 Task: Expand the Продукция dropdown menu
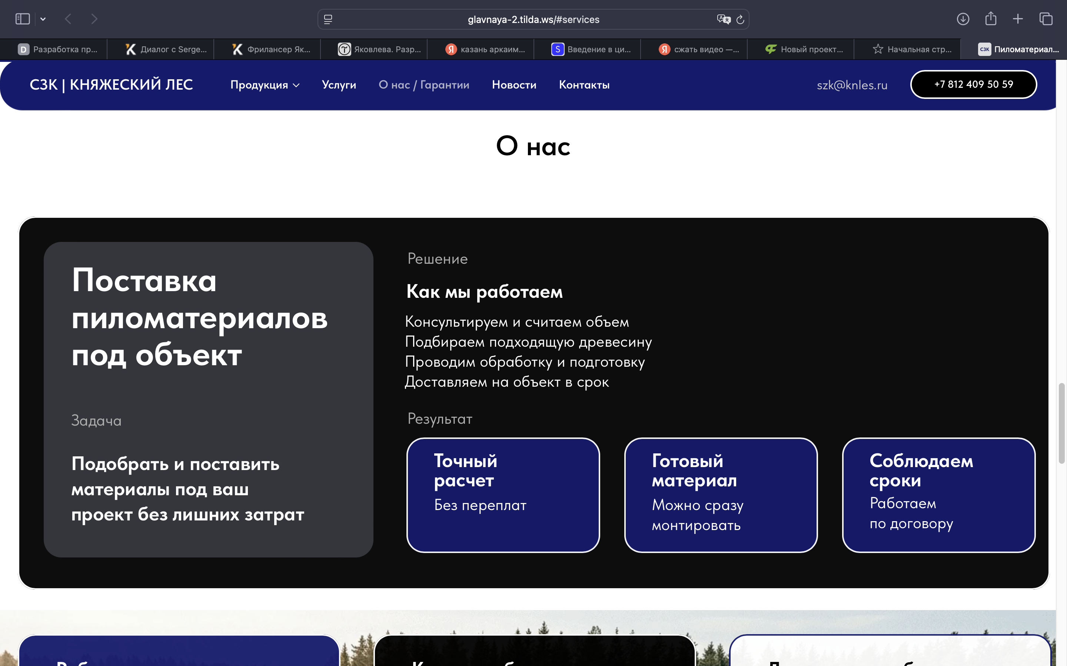tap(265, 85)
